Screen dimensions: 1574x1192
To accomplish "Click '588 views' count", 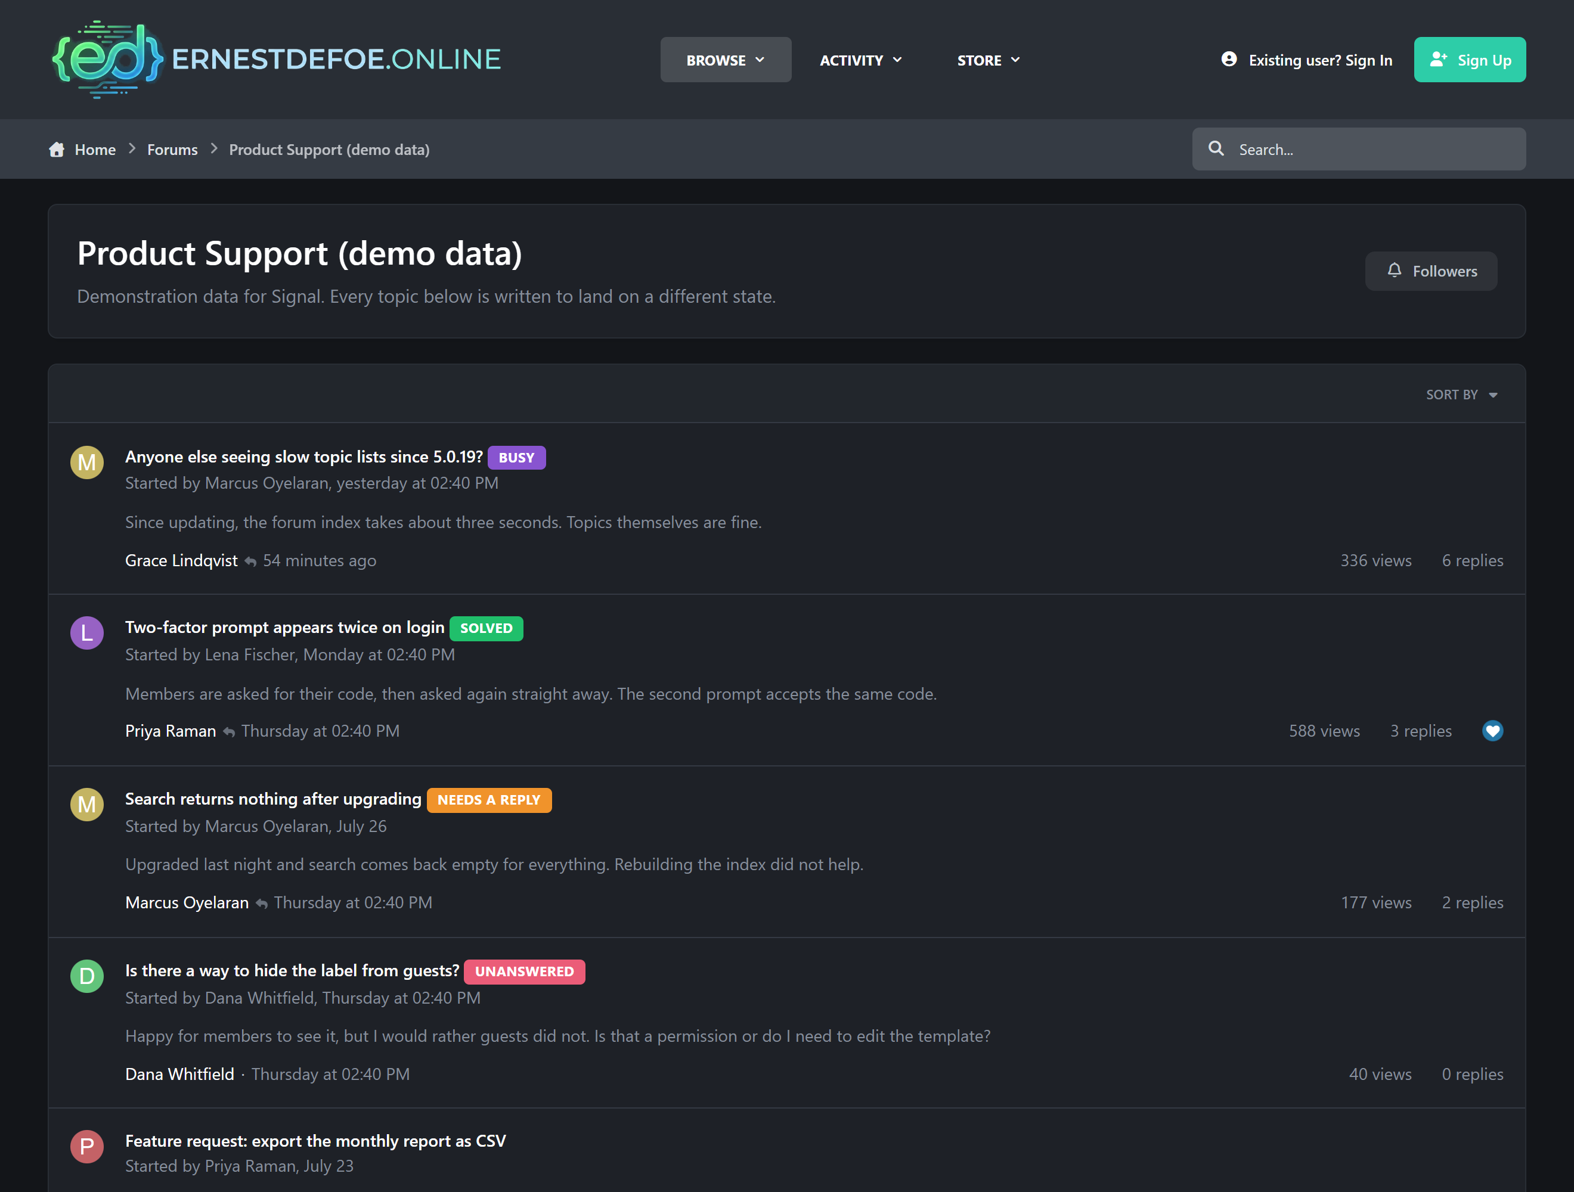I will 1324,731.
